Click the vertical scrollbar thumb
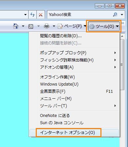This screenshot has width=128, height=147. point(122,65)
